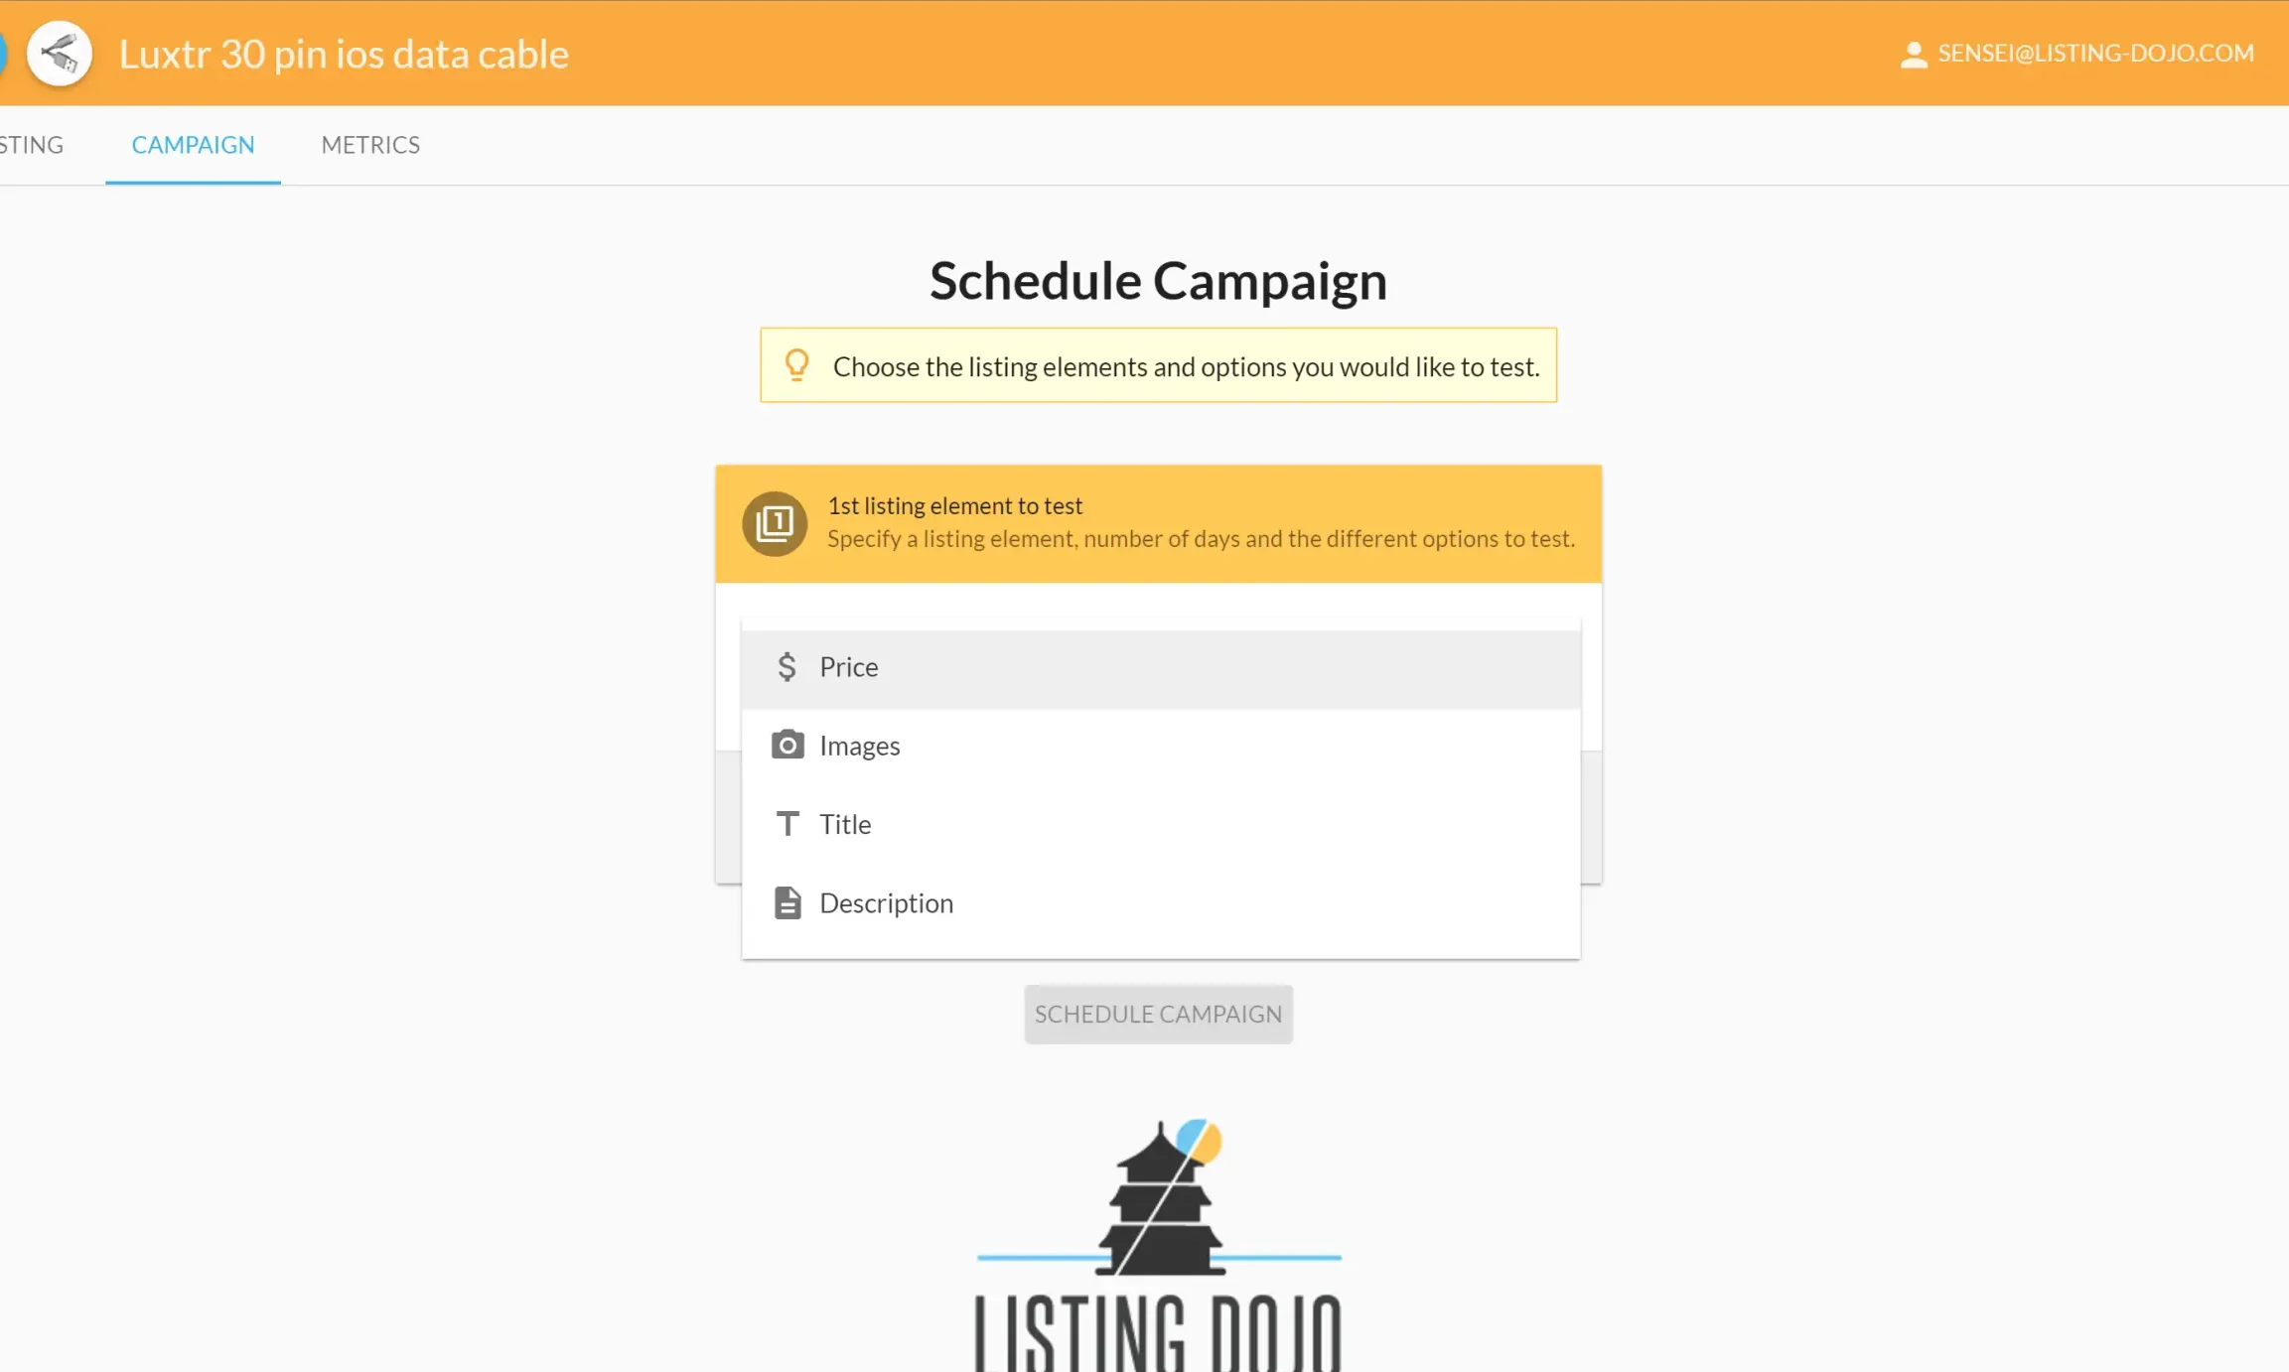Click the Schedule Campaign button
This screenshot has height=1372, width=2289.
click(1159, 1014)
